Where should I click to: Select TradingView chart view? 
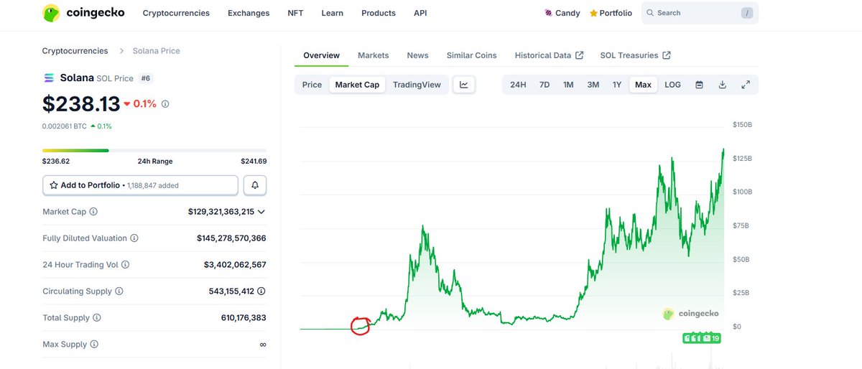pos(417,85)
